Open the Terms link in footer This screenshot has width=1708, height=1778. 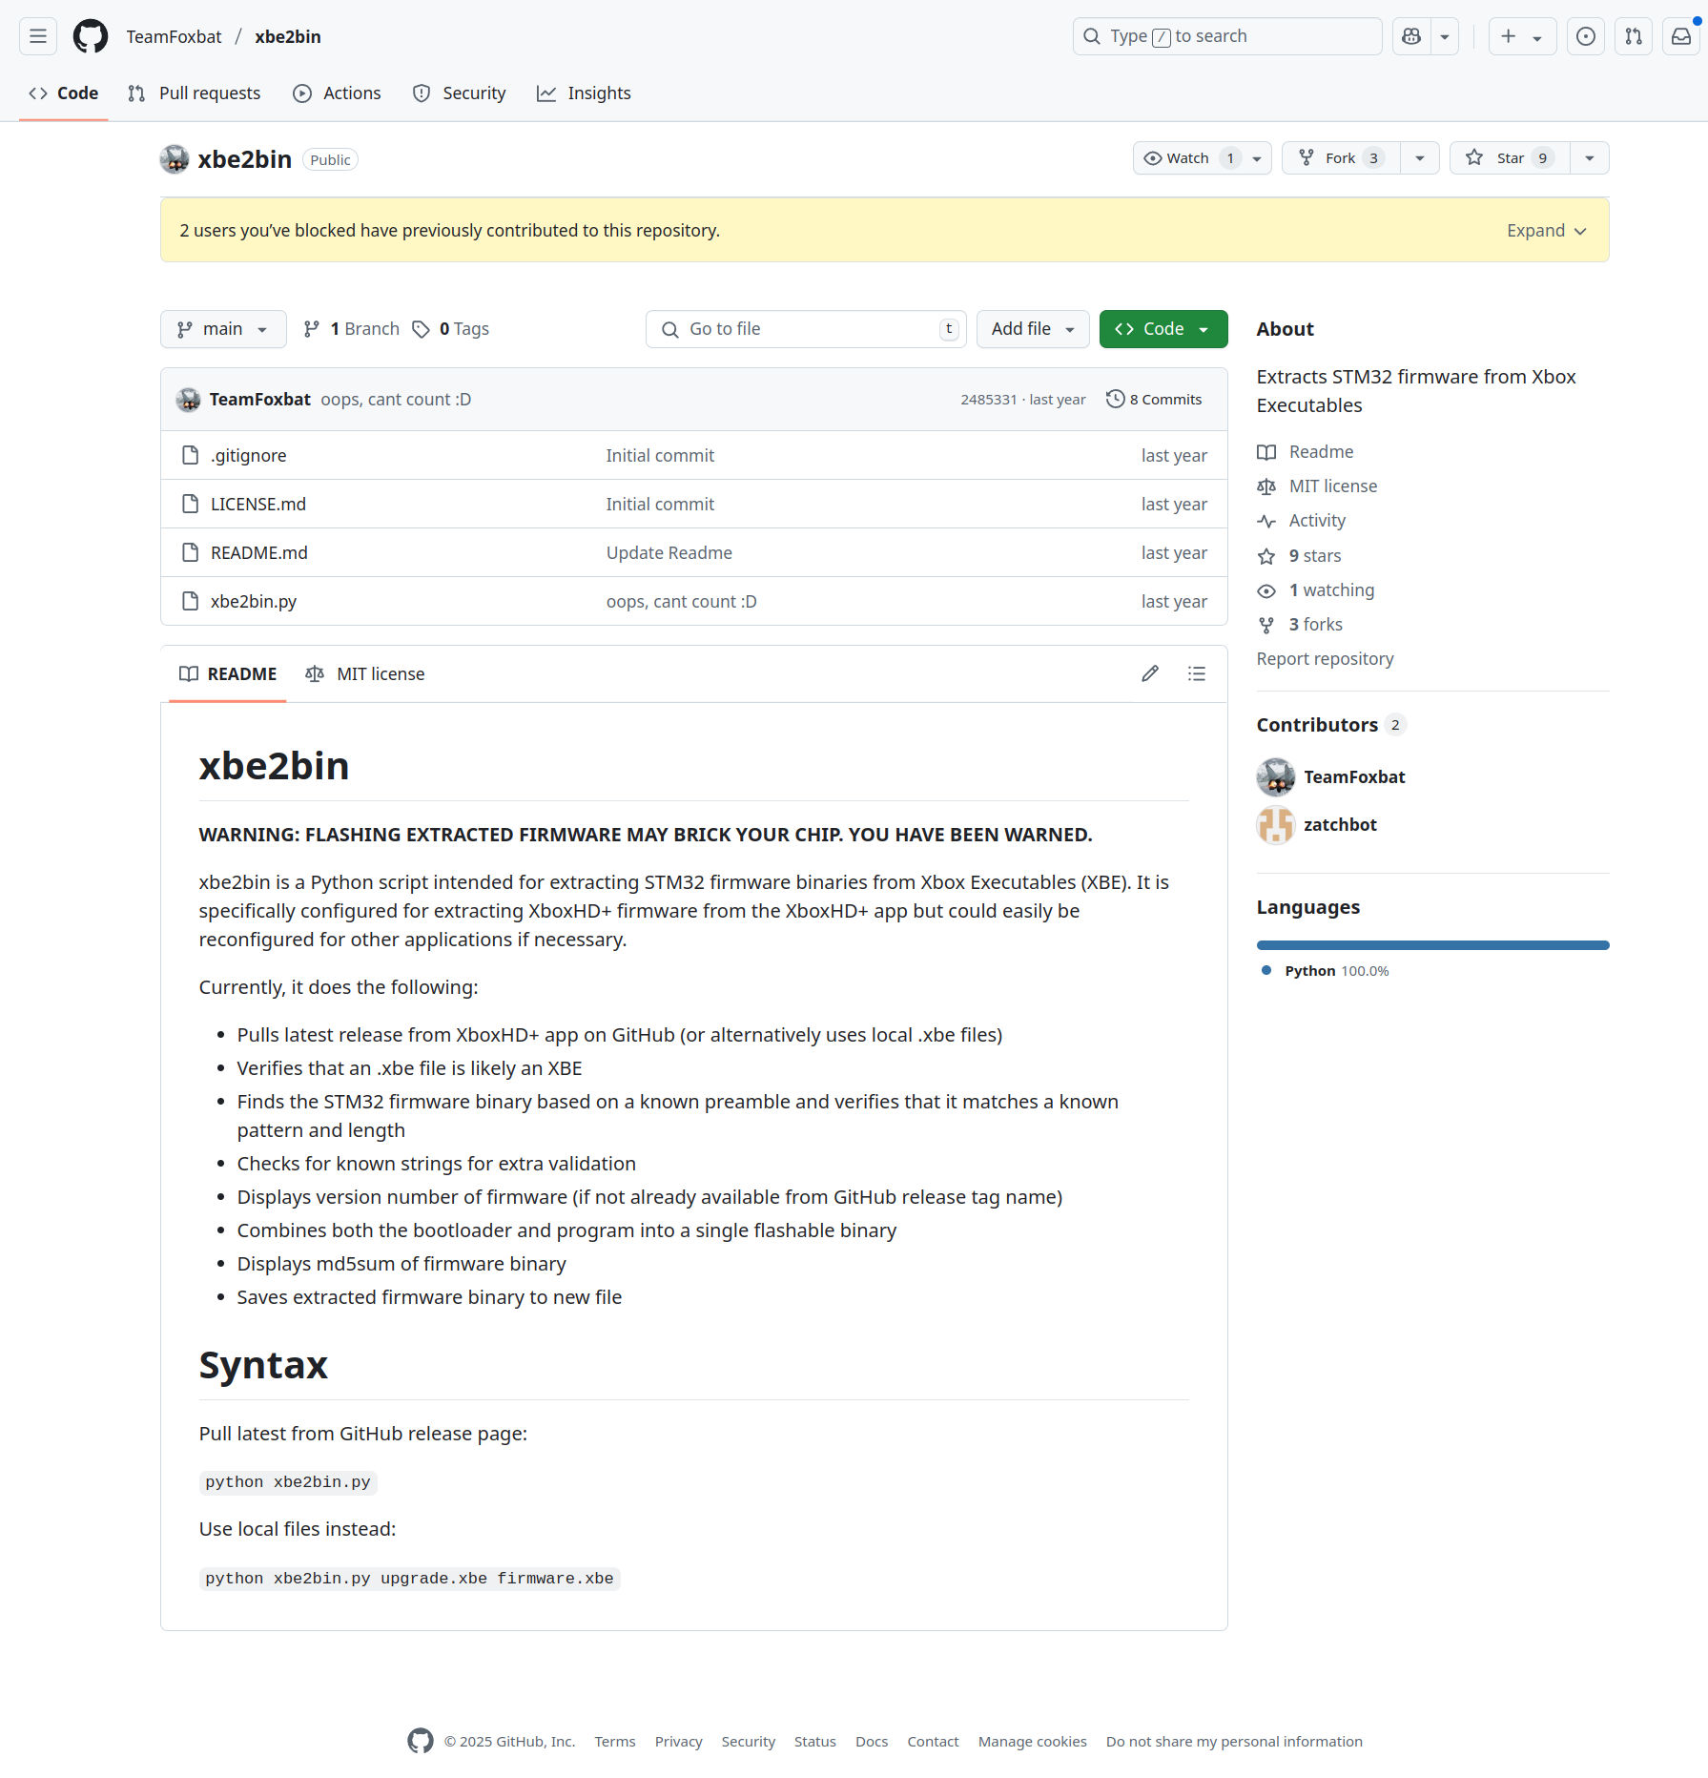(x=615, y=1742)
